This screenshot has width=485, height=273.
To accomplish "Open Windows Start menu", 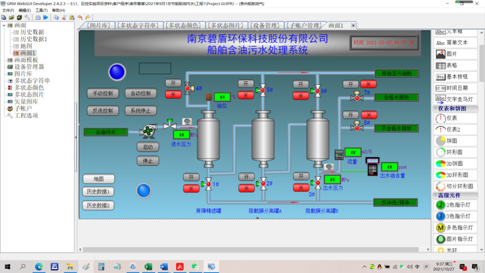I will pos(7,266).
